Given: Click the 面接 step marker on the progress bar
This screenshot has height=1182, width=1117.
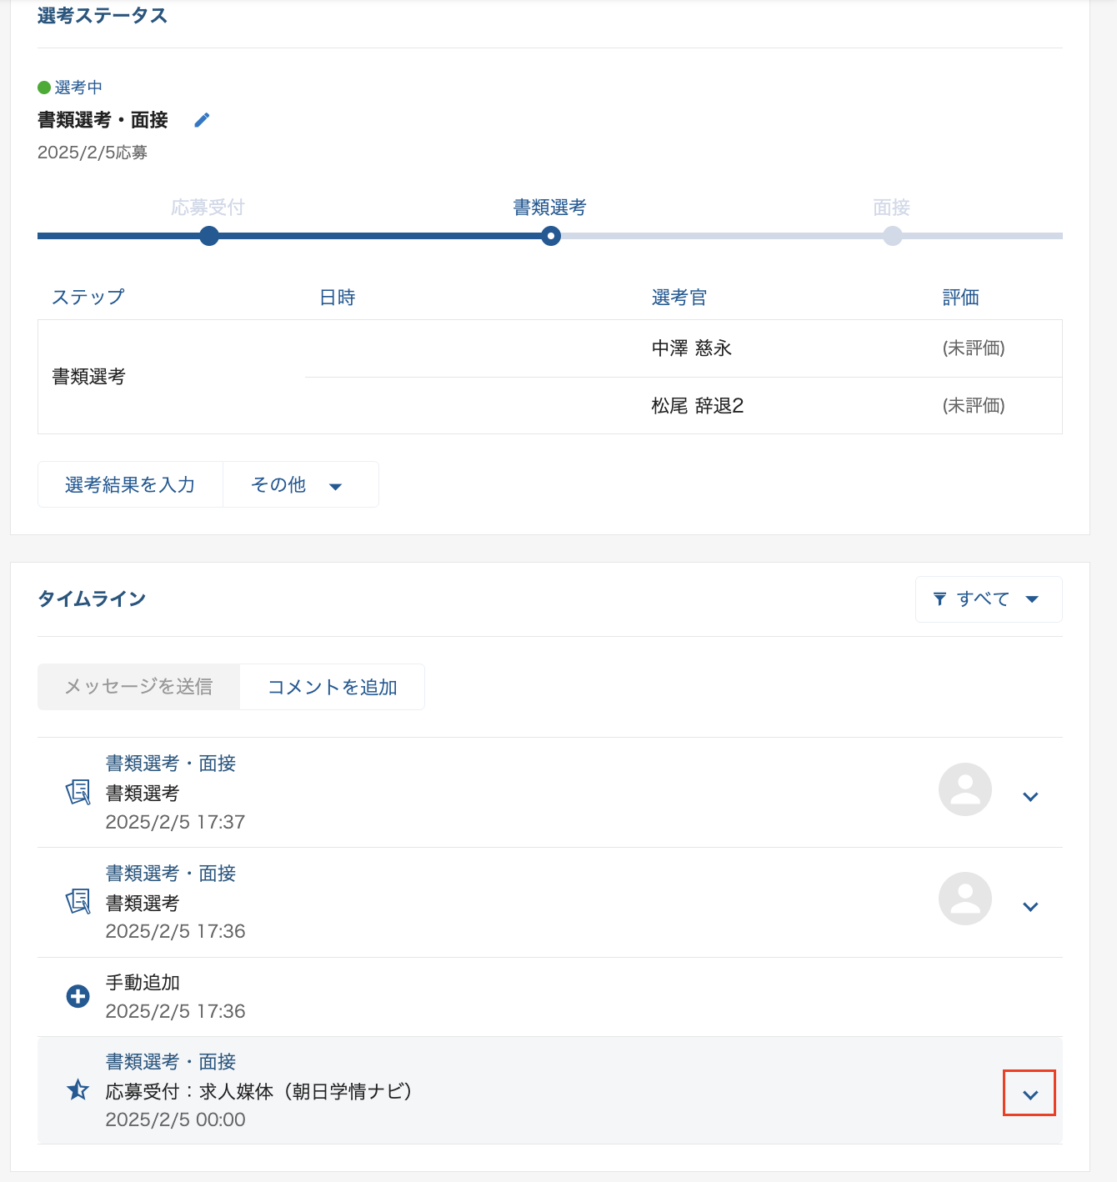Looking at the screenshot, I should tap(892, 236).
